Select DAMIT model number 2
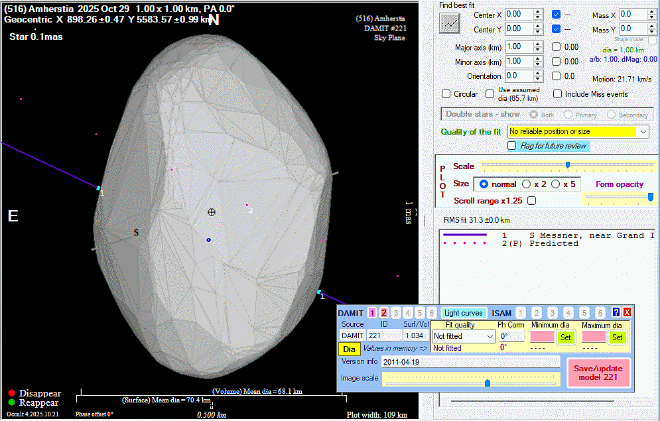The height and width of the screenshot is (421, 660). [383, 313]
